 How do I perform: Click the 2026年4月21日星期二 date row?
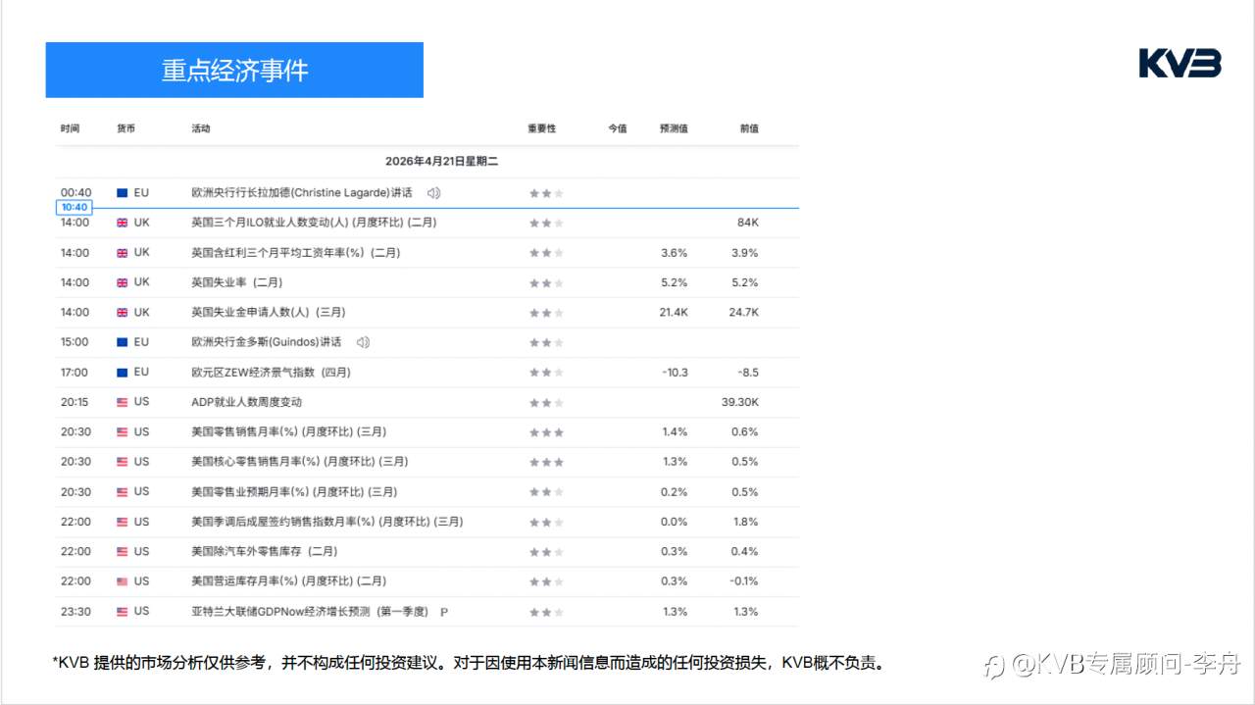point(442,161)
